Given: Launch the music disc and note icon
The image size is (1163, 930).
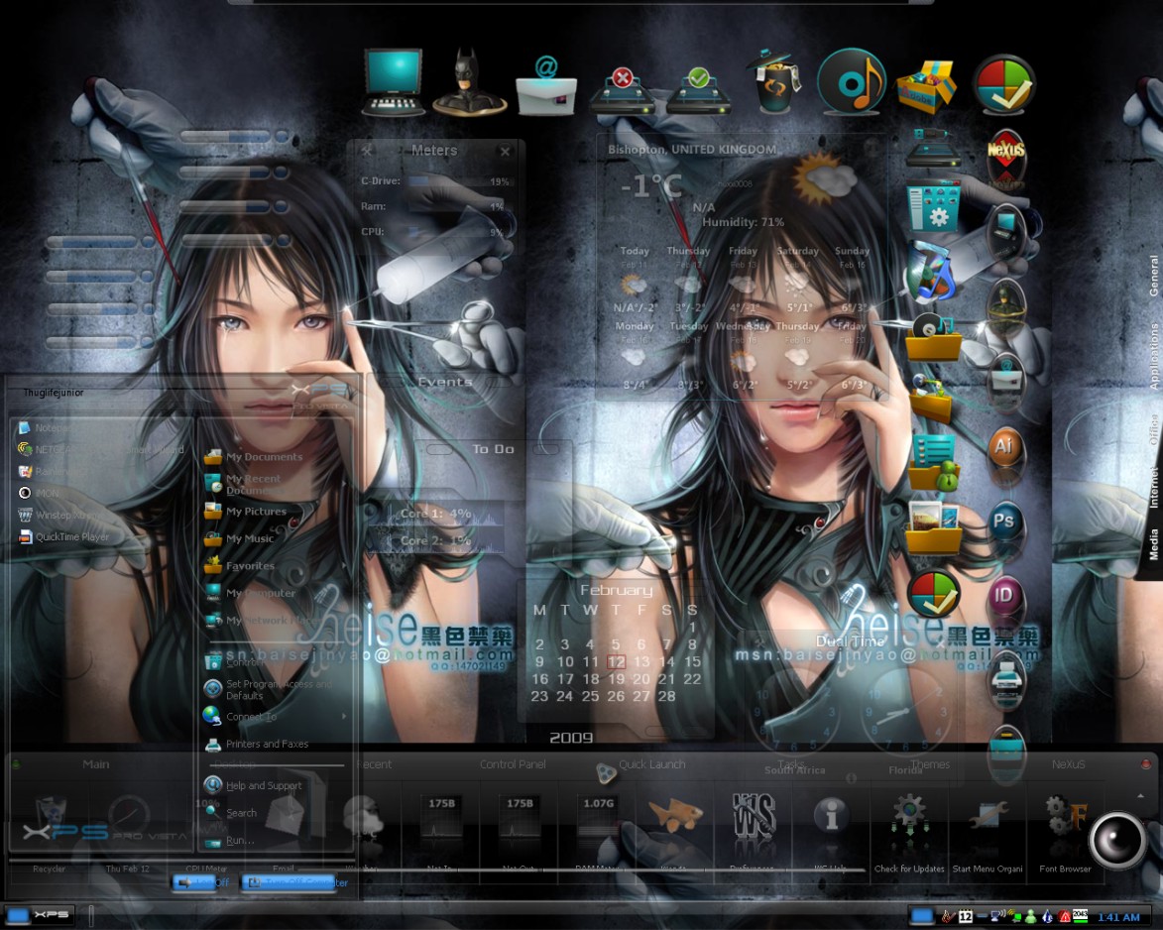Looking at the screenshot, I should 851,81.
